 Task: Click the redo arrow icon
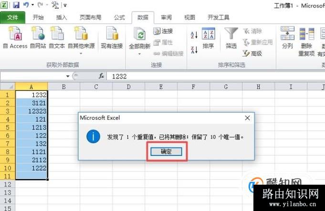click(40, 5)
